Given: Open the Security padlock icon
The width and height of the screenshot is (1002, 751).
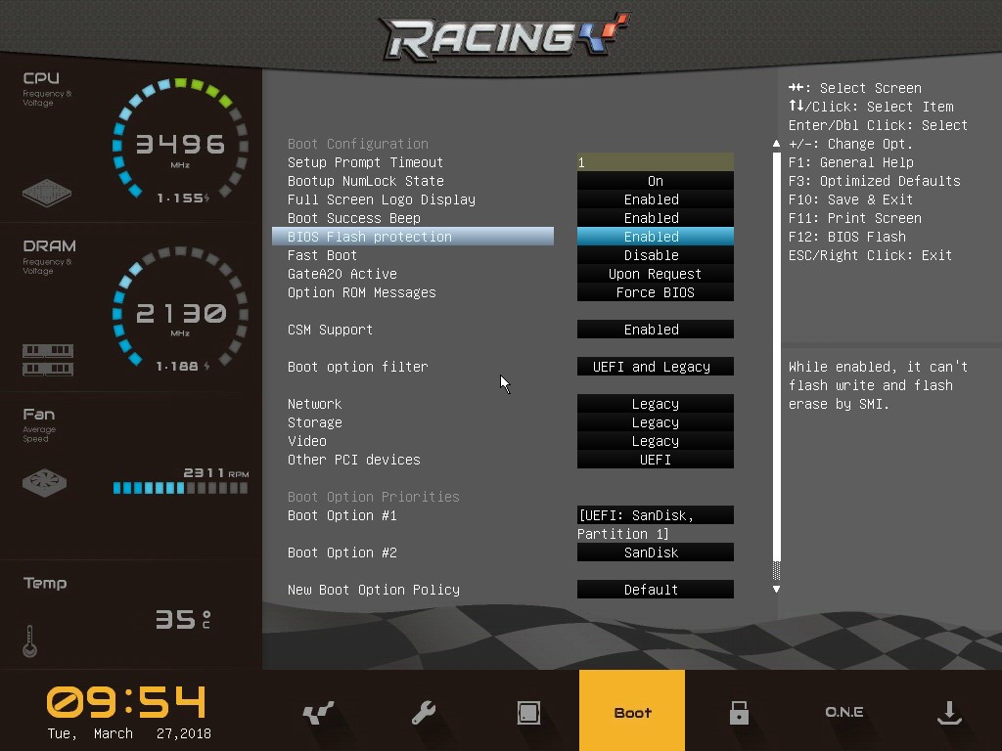Looking at the screenshot, I should click(x=739, y=713).
